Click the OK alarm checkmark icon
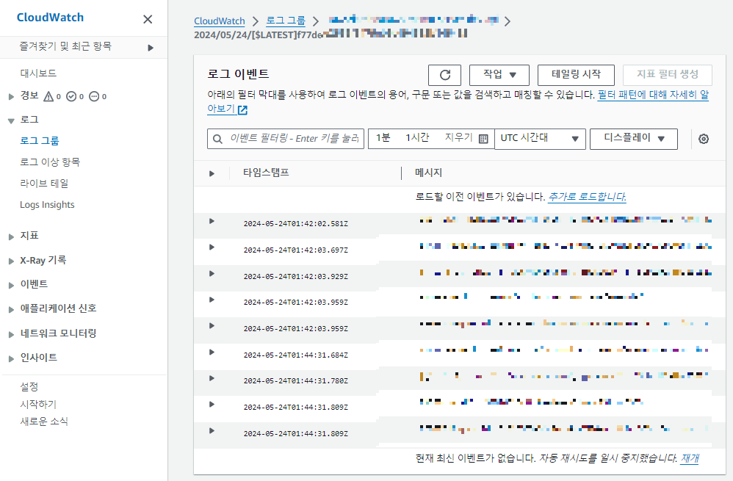 71,96
